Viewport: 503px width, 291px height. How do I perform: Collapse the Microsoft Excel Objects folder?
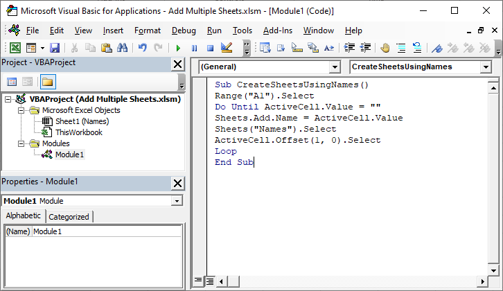(x=21, y=110)
